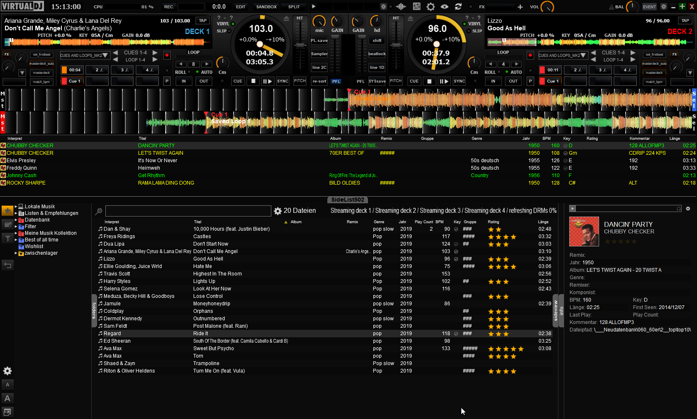Image resolution: width=697 pixels, height=419 pixels.
Task: Click the gear icon in info panel
Action: (x=688, y=209)
